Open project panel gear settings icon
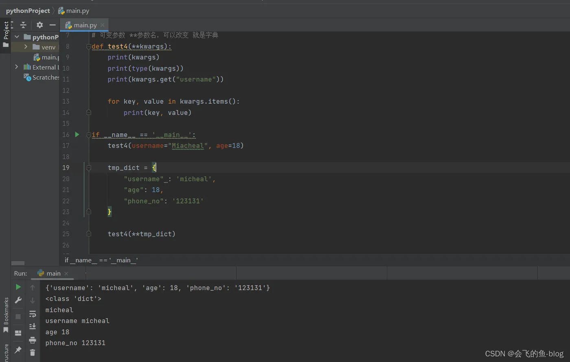Screen dimensions: 570x362 click(39, 25)
